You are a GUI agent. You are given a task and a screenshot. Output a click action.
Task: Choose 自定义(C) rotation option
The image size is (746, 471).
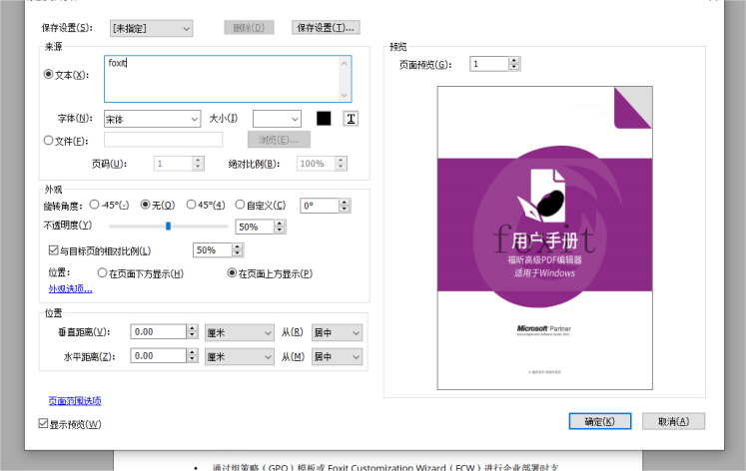(240, 205)
